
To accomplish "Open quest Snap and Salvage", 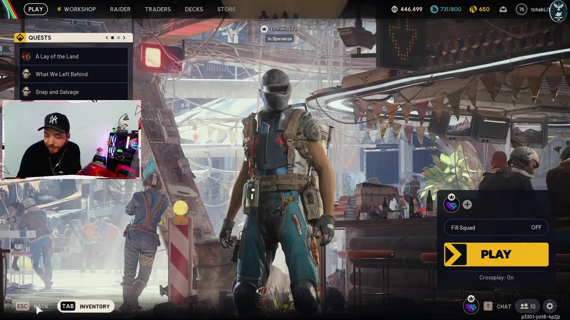I will click(x=73, y=92).
